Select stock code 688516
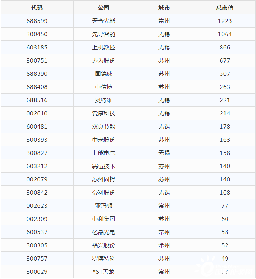This screenshot has height=279, width=256. (x=37, y=100)
